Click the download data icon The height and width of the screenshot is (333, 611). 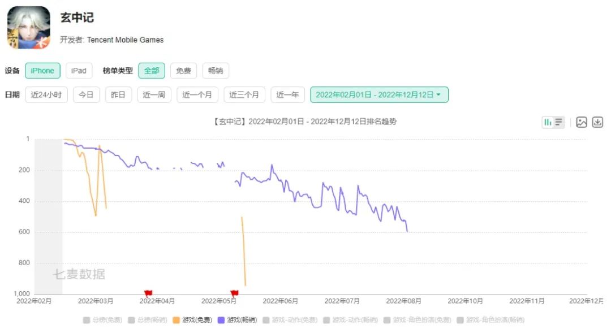[597, 122]
